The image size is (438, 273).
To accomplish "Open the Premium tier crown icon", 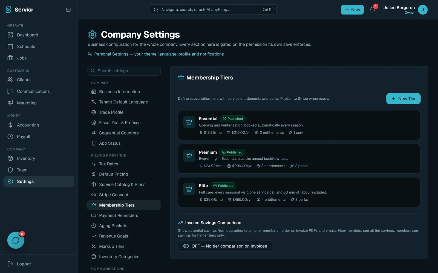I will [189, 156].
